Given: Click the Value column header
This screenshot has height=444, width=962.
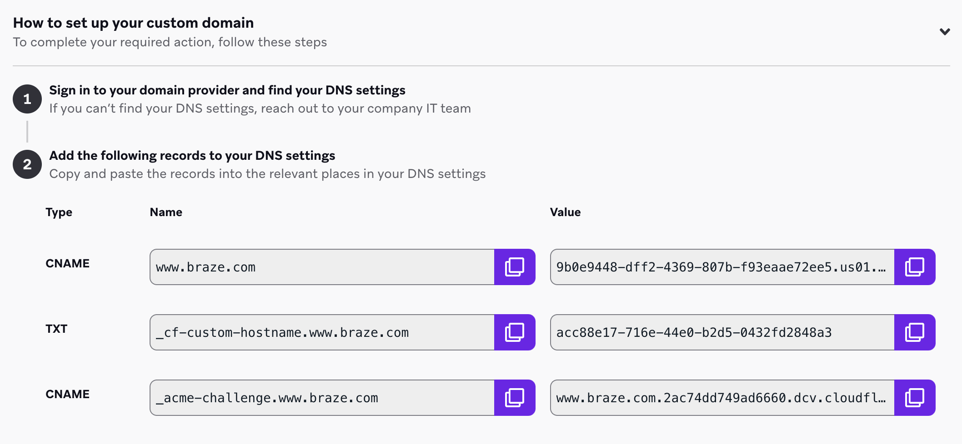Looking at the screenshot, I should click(x=565, y=212).
